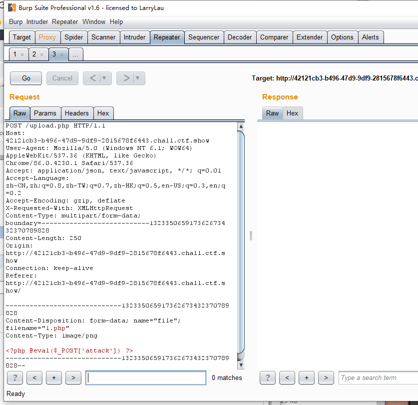This screenshot has height=405, width=418.
Task: Switch to the Proxy tab
Action: (47, 37)
